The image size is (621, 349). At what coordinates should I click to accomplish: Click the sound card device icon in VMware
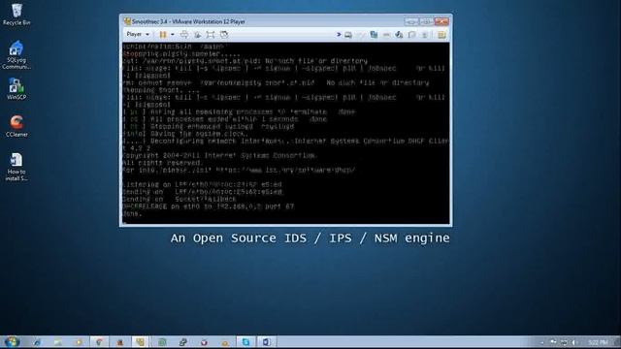coord(399,35)
